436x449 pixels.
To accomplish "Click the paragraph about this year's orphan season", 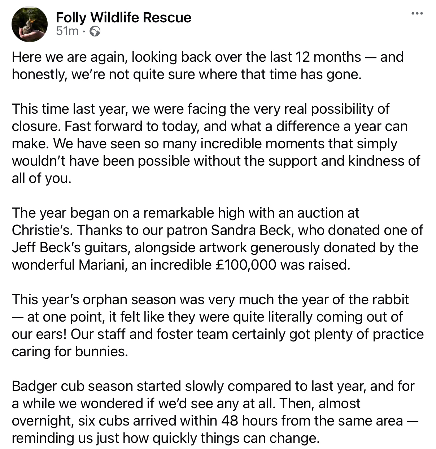I will click(x=217, y=326).
